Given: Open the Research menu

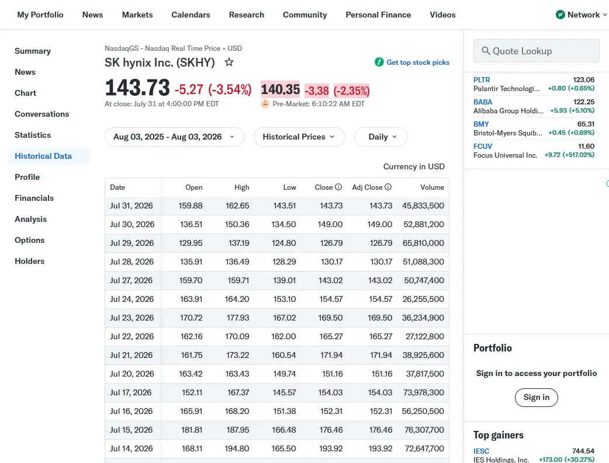Looking at the screenshot, I should 247,15.
